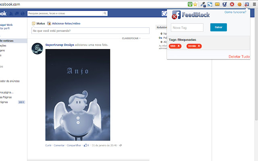Remove the bbb blocked tag
Viewport: 258px width, 161px height.
pyautogui.click(x=179, y=46)
